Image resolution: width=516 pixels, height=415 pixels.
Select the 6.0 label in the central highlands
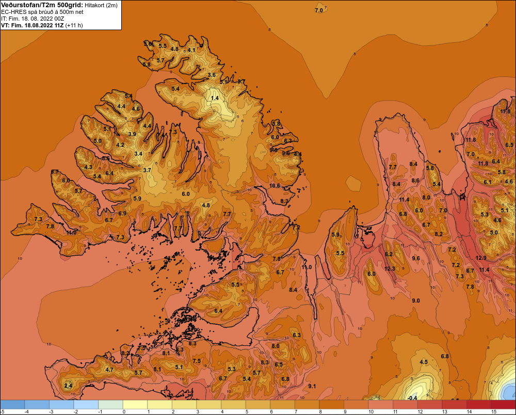tap(186, 194)
